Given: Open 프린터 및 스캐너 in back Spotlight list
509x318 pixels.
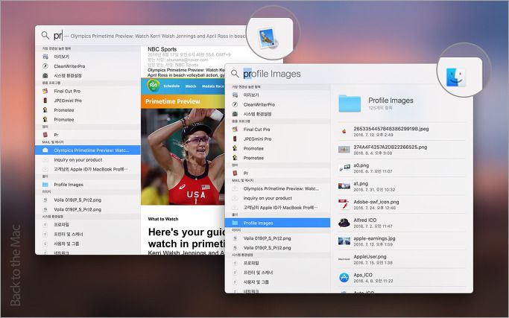Looking at the screenshot, I should tap(88, 234).
